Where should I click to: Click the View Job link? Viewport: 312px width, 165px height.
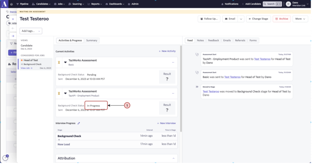(x=27, y=68)
